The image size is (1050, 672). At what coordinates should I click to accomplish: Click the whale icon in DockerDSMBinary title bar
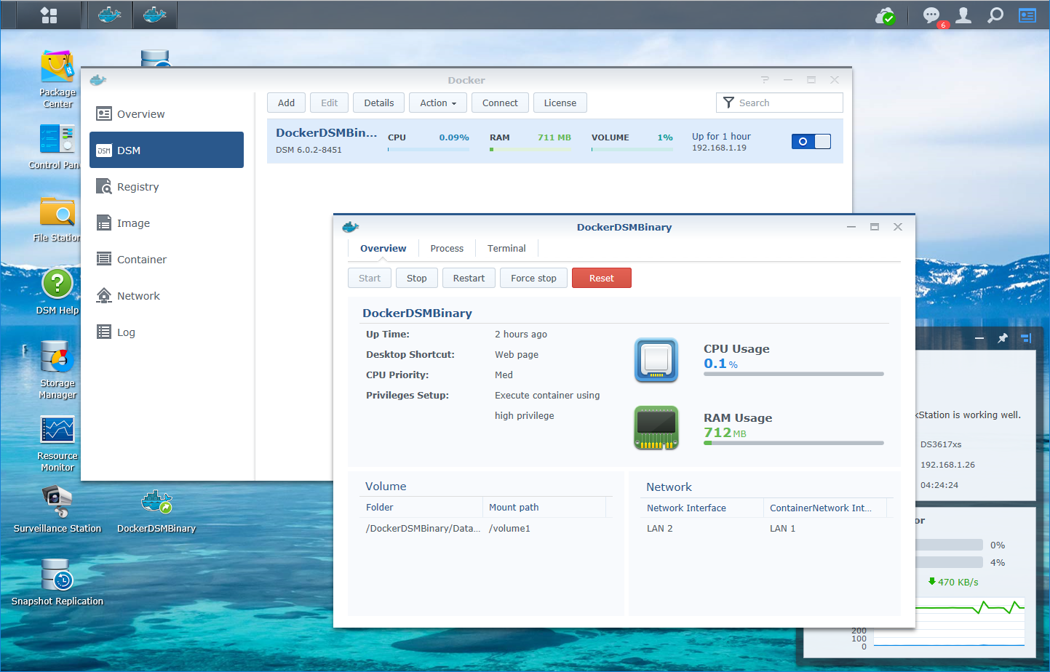(351, 227)
